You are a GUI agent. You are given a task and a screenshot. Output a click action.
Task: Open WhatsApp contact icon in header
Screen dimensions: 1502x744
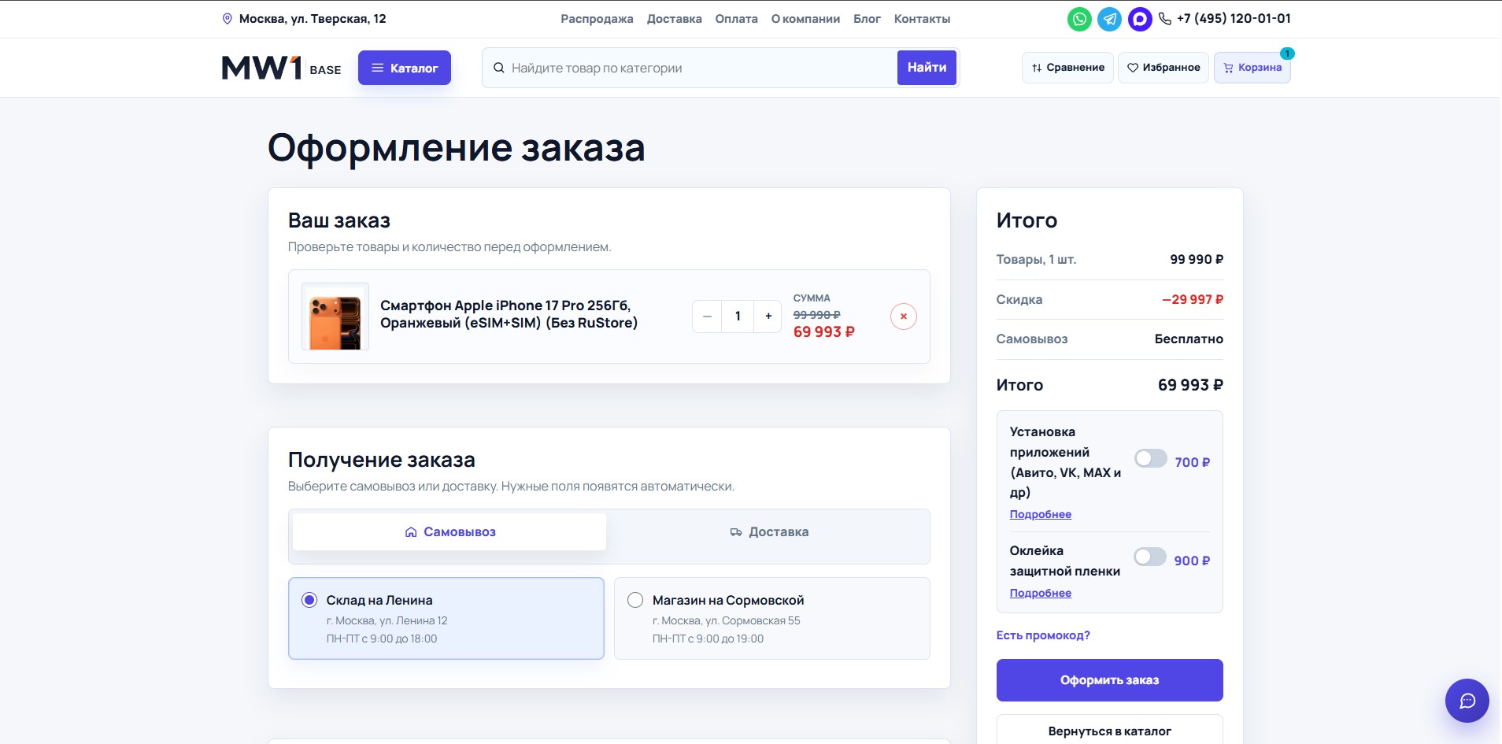(1079, 19)
